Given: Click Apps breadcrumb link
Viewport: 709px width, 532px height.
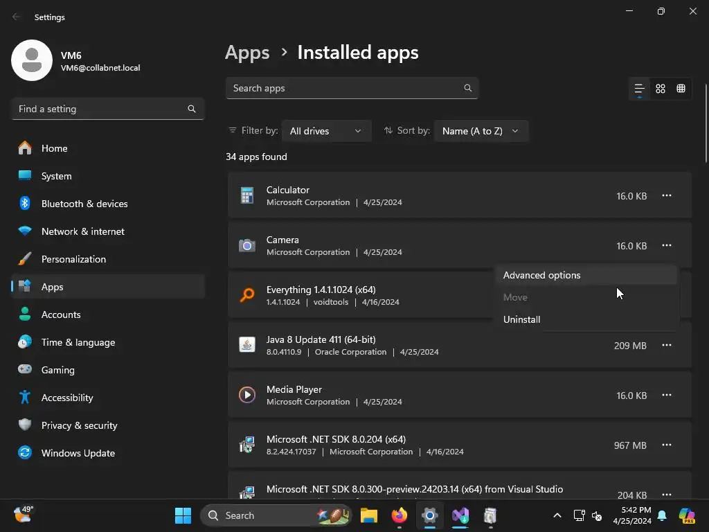Looking at the screenshot, I should point(247,53).
